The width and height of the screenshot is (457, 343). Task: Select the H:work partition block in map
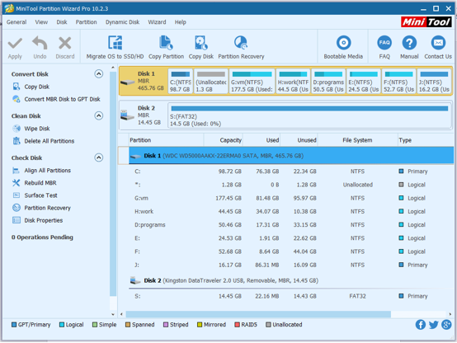293,82
